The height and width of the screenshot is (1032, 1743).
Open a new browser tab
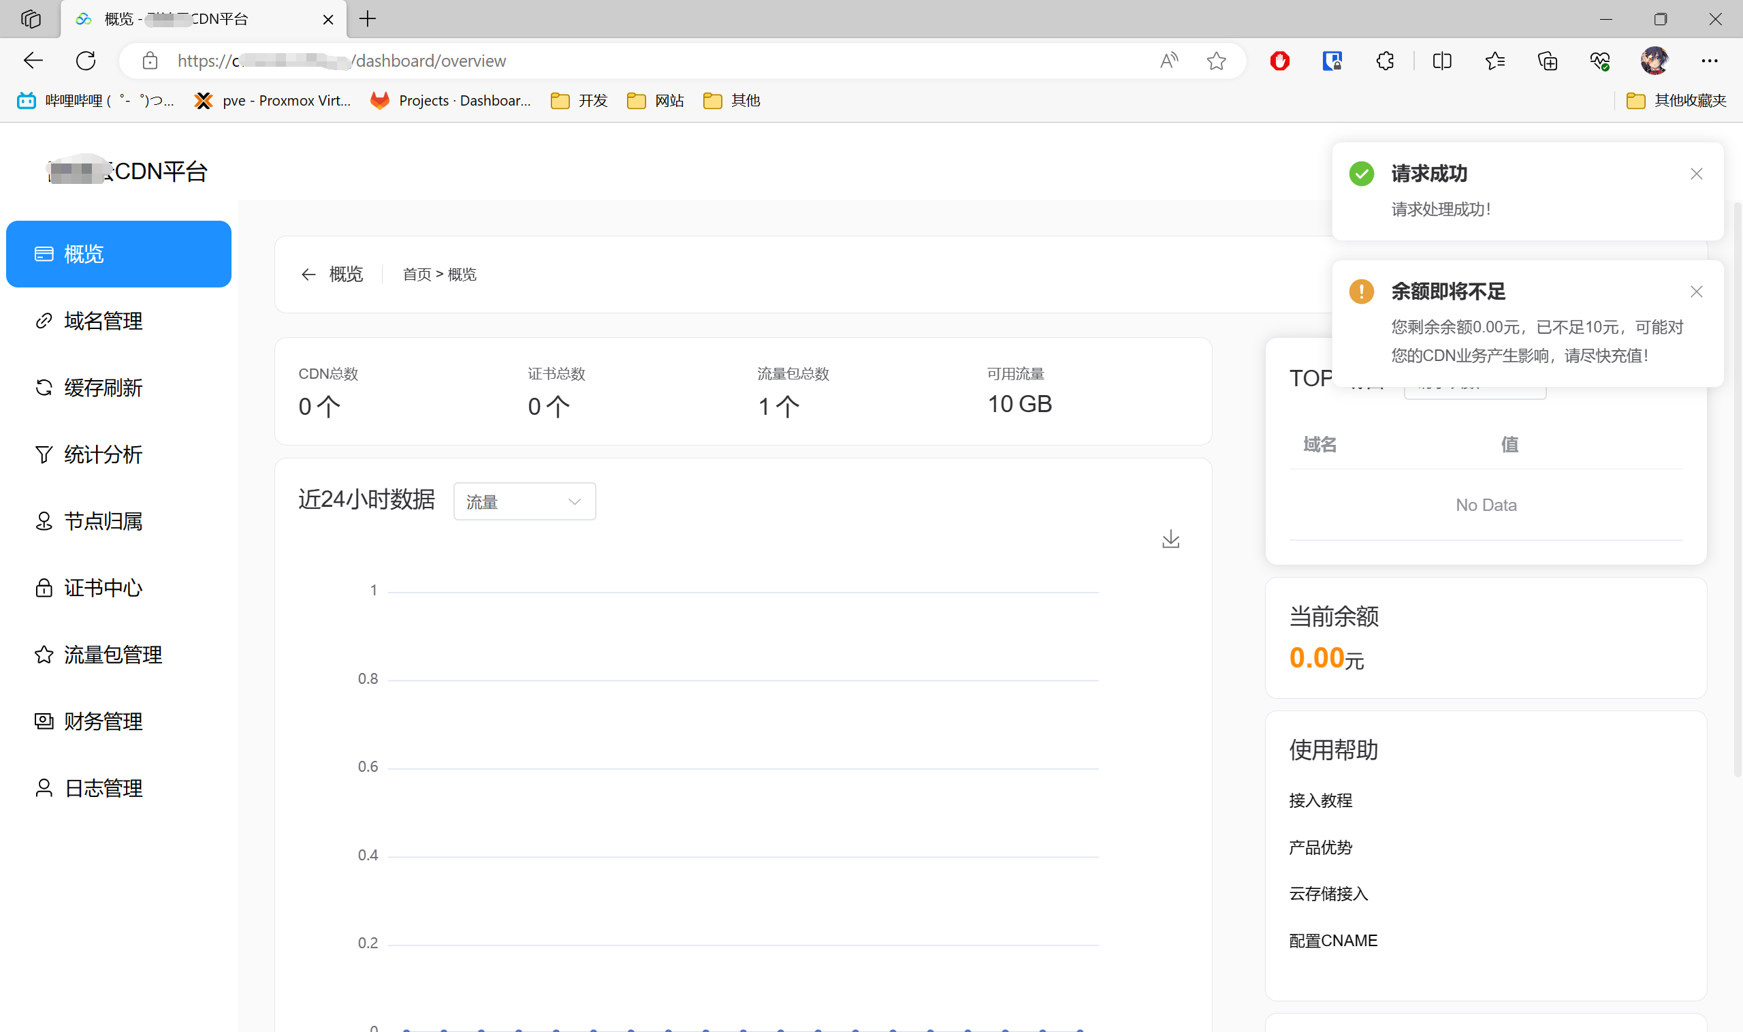coord(368,19)
